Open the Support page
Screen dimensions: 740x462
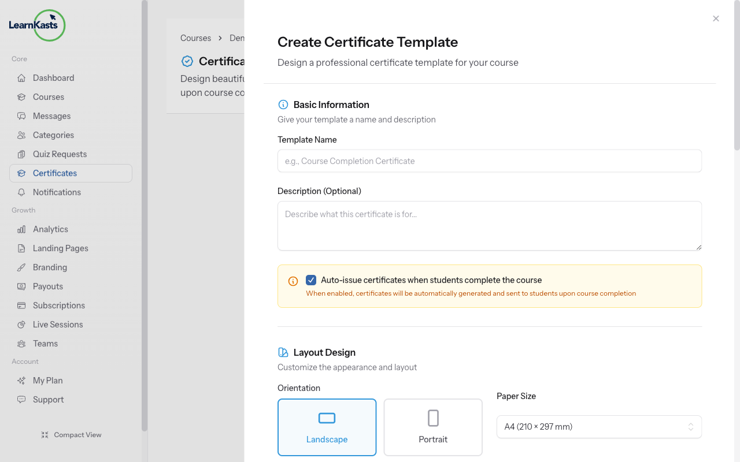47,399
